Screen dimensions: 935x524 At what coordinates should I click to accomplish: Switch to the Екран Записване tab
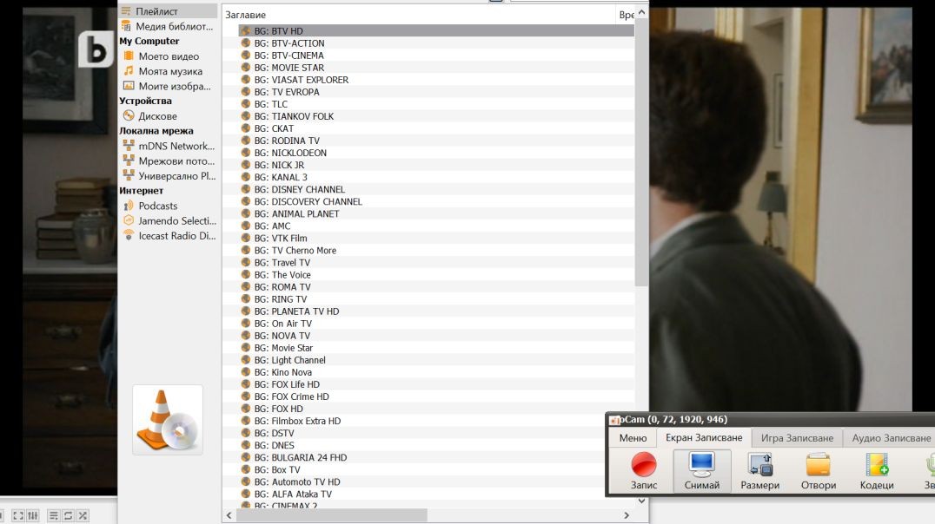tap(704, 437)
